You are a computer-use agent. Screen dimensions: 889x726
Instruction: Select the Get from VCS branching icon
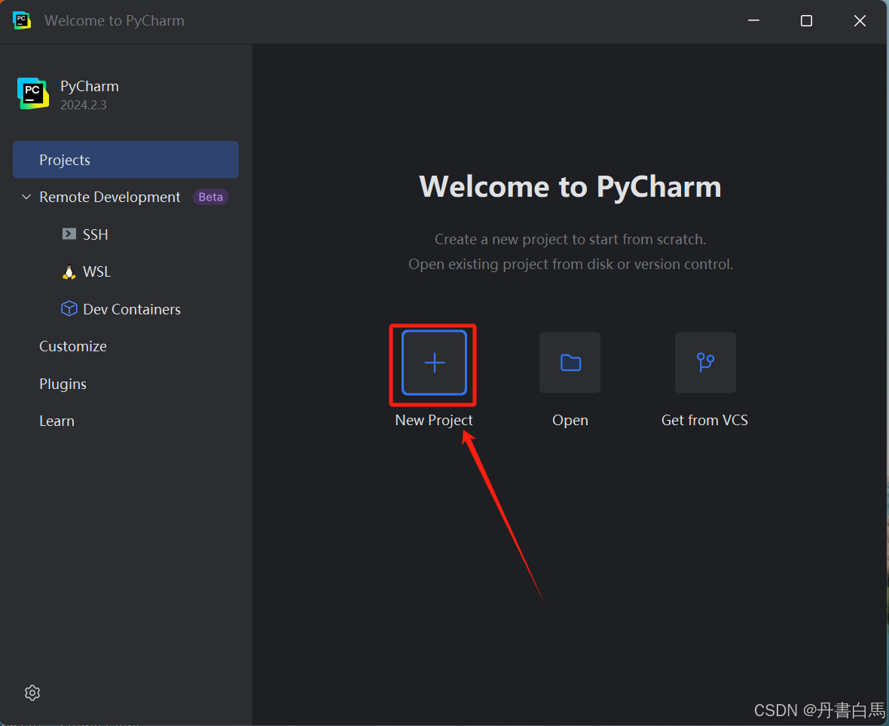click(x=704, y=363)
